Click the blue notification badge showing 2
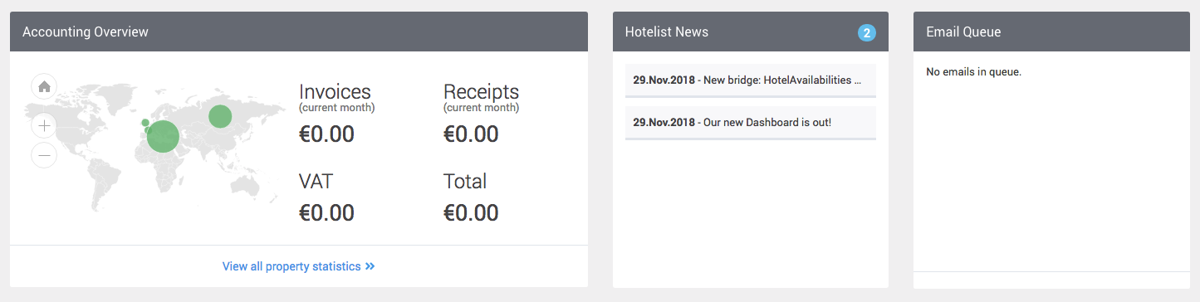Viewport: 1200px width, 302px height. (x=867, y=33)
